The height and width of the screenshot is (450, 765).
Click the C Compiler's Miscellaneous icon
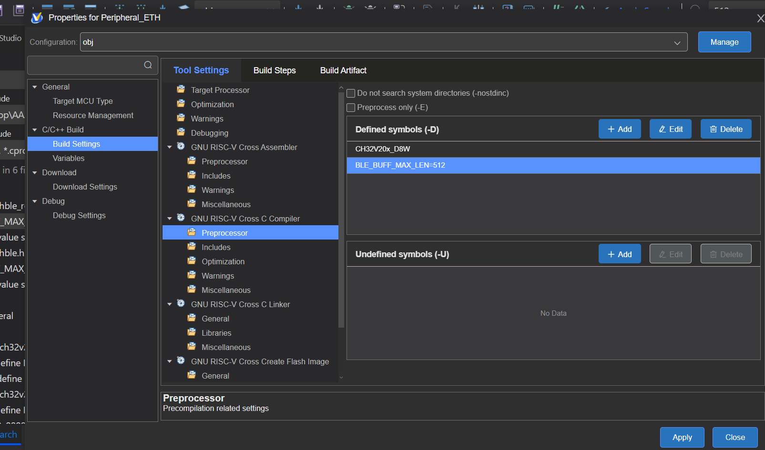pyautogui.click(x=192, y=290)
